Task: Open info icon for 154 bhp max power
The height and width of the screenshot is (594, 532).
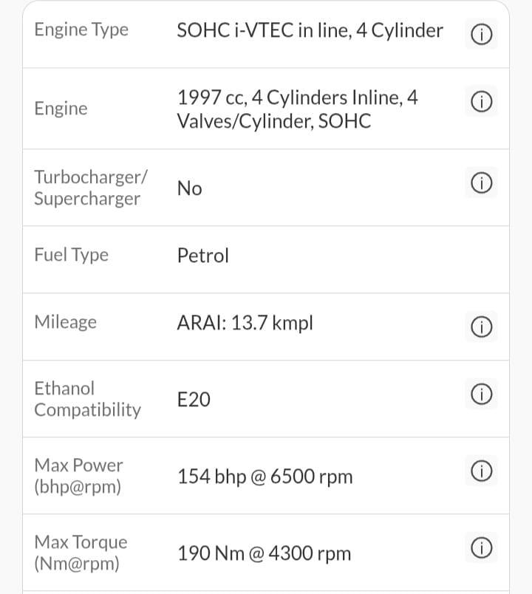Action: point(481,470)
